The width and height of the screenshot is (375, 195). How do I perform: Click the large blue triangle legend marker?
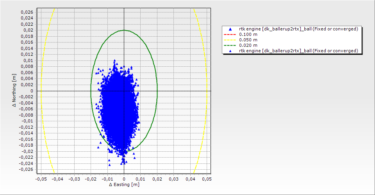(230, 29)
